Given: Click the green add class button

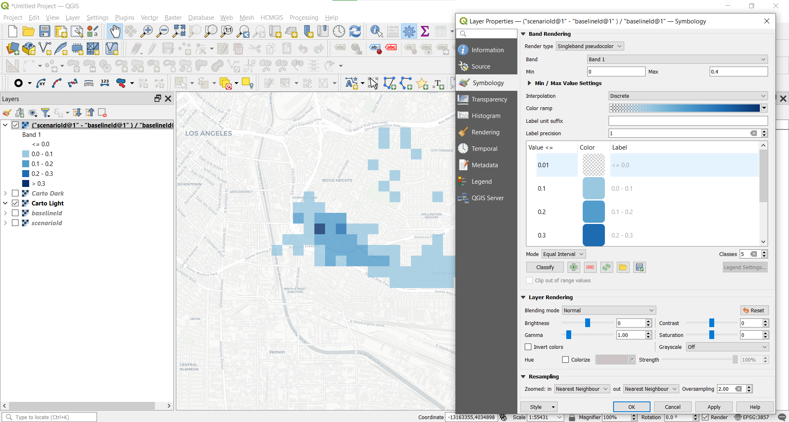Looking at the screenshot, I should [574, 267].
